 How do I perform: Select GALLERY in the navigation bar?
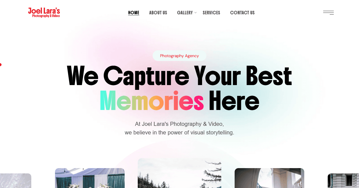click(185, 13)
